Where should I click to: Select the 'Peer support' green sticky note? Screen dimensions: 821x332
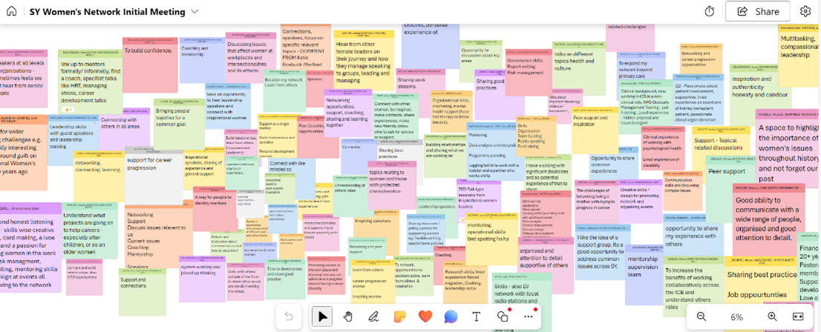(x=730, y=182)
